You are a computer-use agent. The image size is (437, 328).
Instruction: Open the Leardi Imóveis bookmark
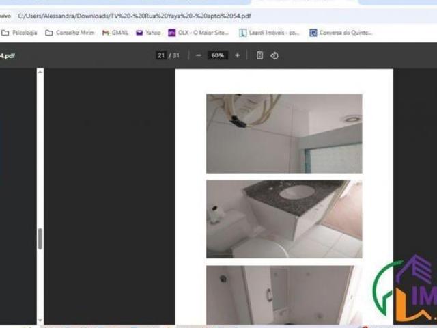click(x=269, y=32)
